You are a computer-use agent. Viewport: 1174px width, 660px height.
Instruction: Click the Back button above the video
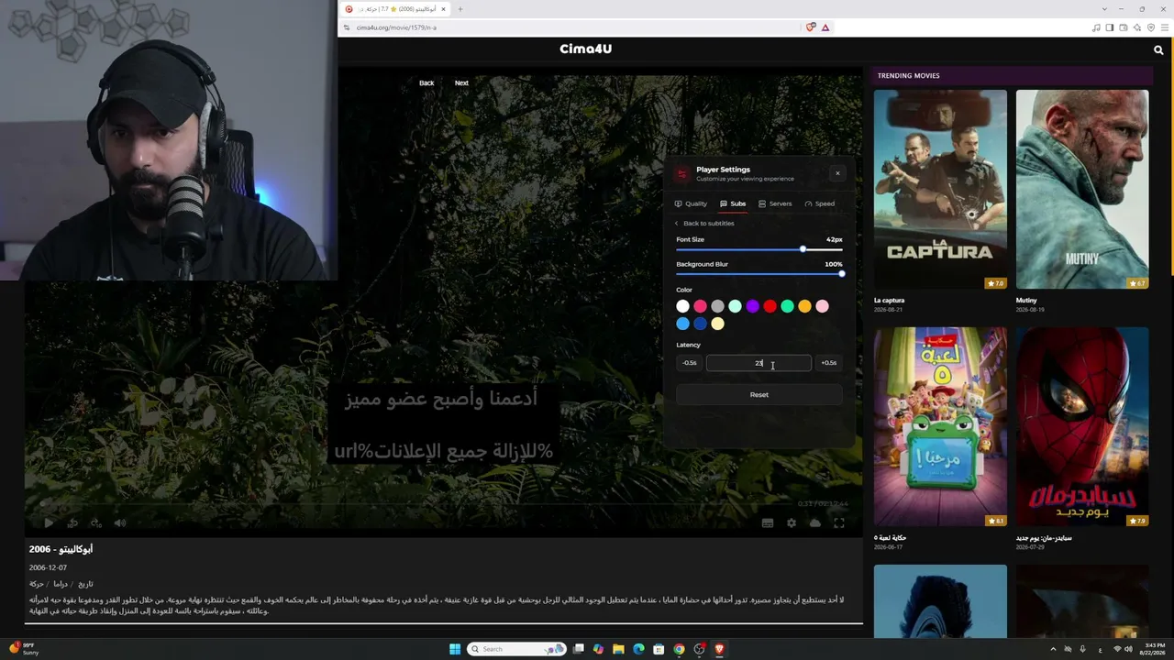(x=426, y=83)
